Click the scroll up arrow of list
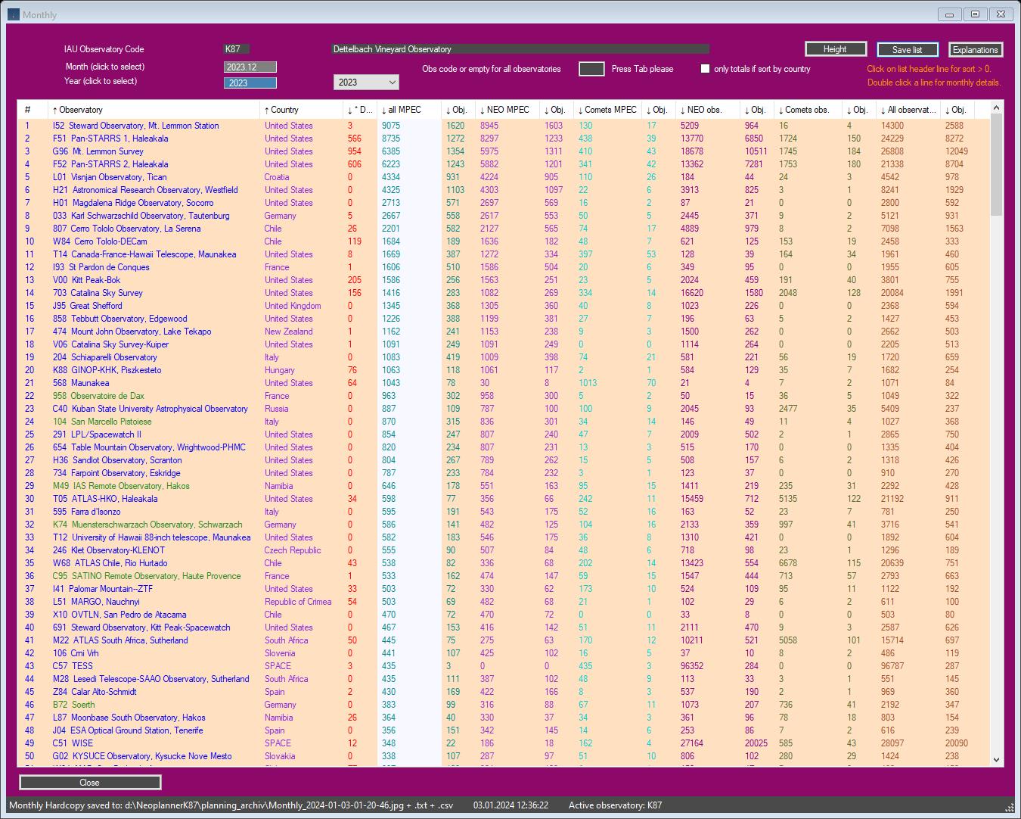1021x819 pixels. click(x=996, y=108)
